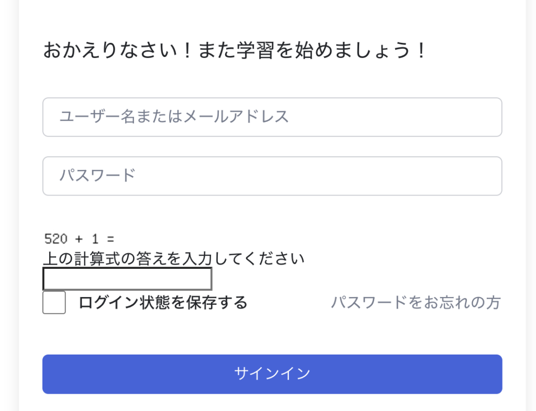
Task: Toggle the keep-me-logged-in checkbox square
Action: [54, 303]
